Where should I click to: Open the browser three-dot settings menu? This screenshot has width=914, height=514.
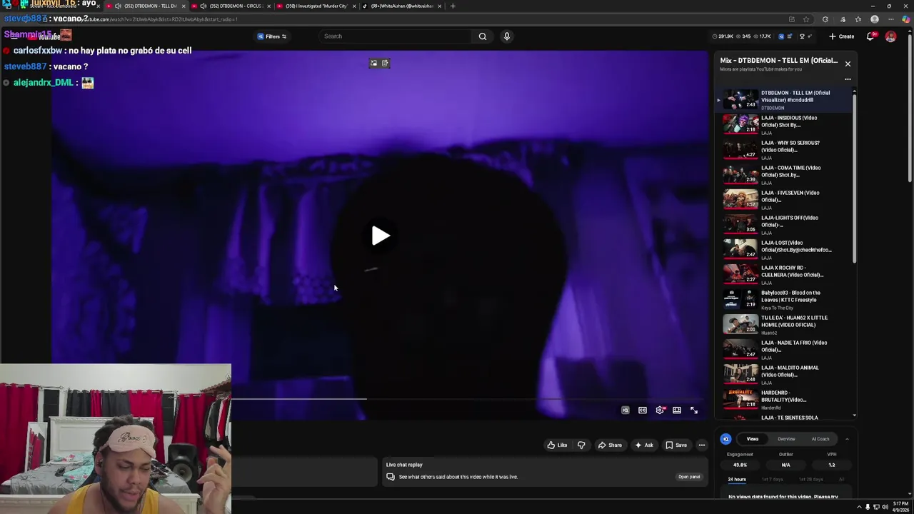(890, 19)
